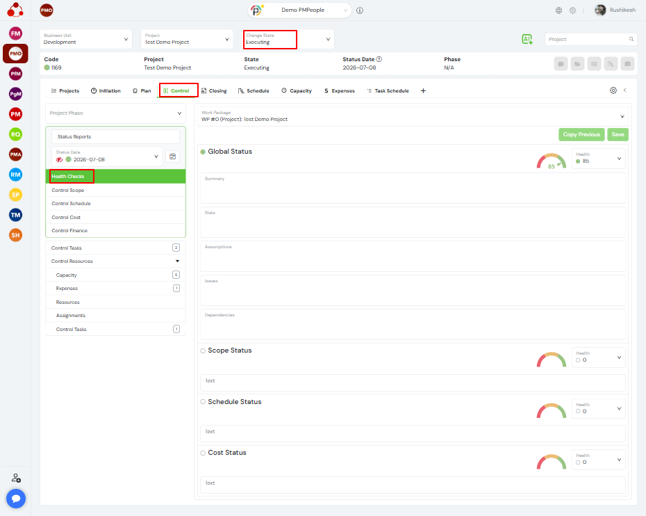Screen dimensions: 646x516
Task: Click the Copy Previous button
Action: (x=581, y=134)
